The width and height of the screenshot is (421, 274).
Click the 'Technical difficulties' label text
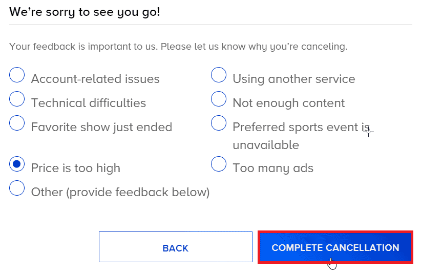89,103
